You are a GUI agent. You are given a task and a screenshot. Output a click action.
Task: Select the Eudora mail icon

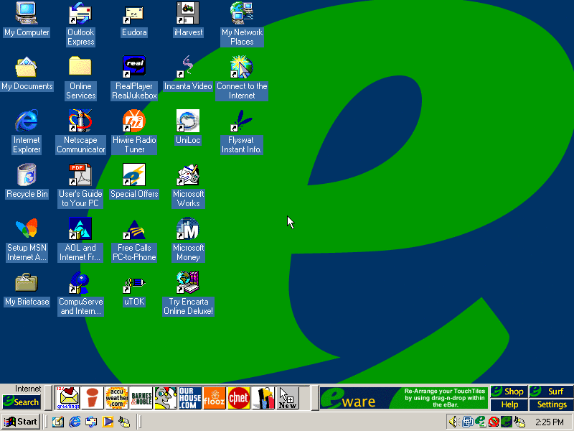[x=134, y=14]
